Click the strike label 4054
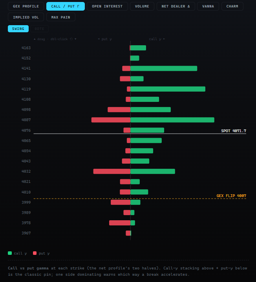256x282 pixels. point(26,151)
